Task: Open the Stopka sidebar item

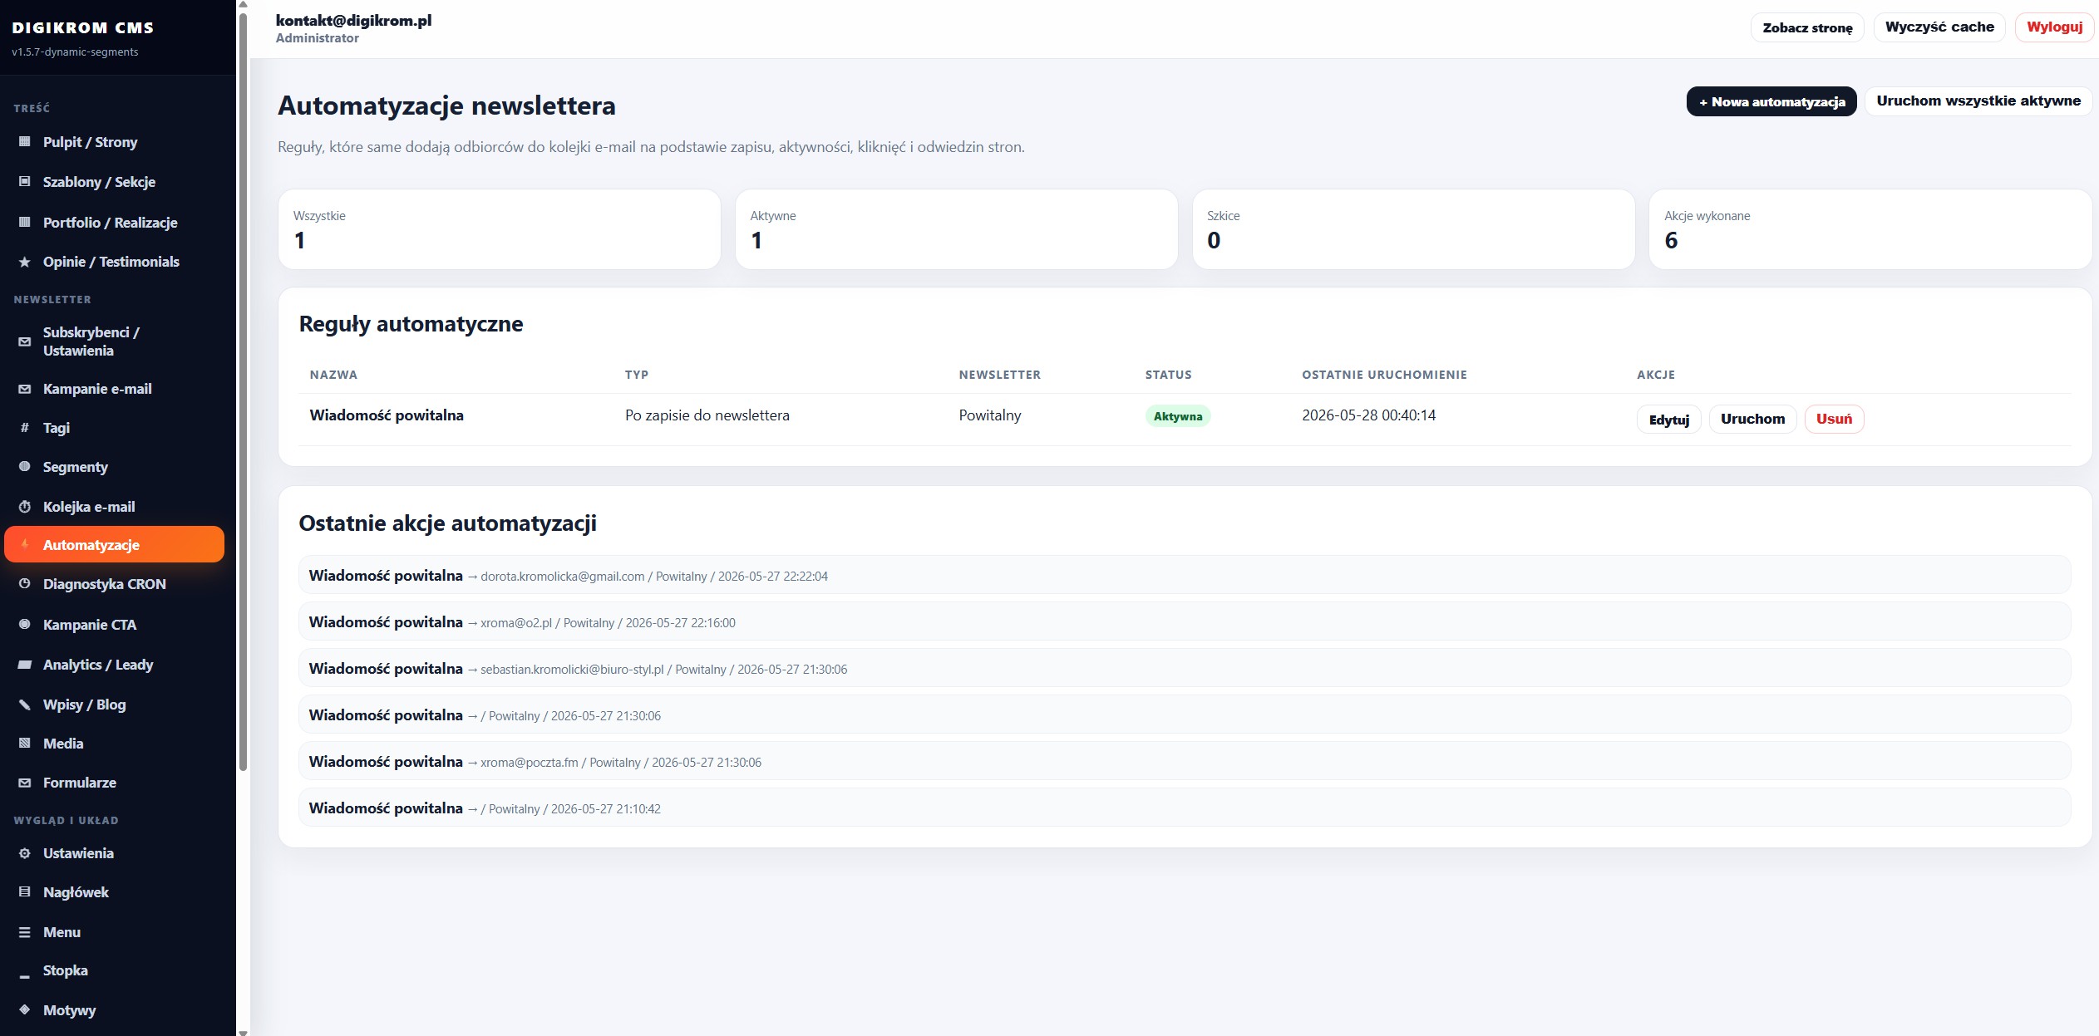Action: [115, 970]
